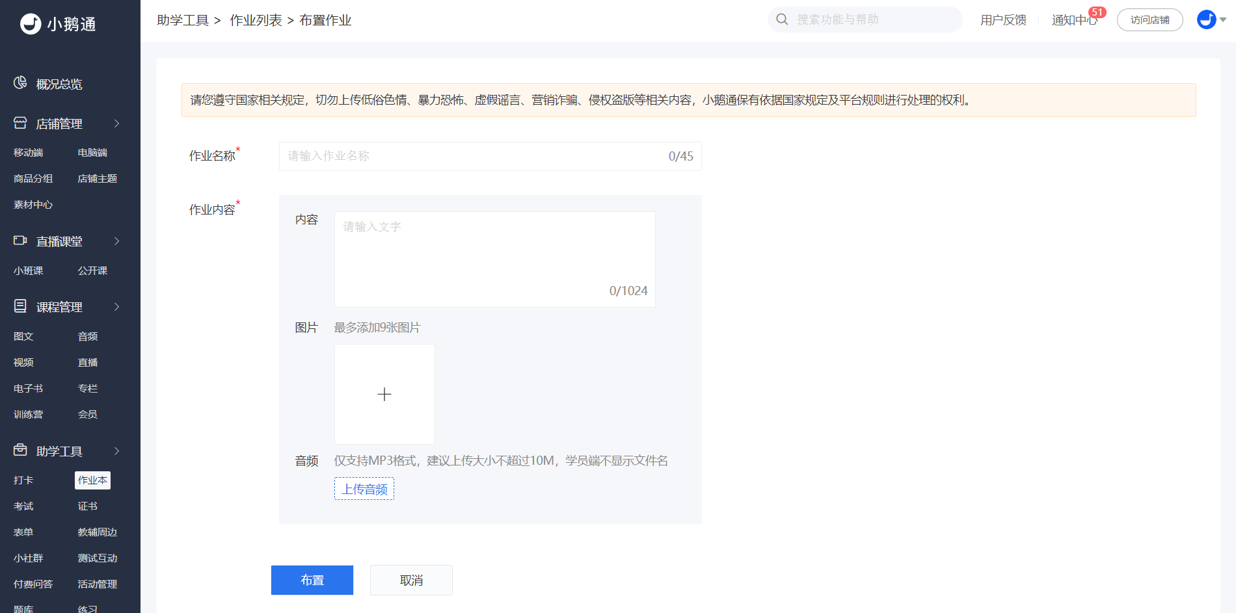
Task: Click the 直播课堂 camera icon
Action: pyautogui.click(x=20, y=241)
